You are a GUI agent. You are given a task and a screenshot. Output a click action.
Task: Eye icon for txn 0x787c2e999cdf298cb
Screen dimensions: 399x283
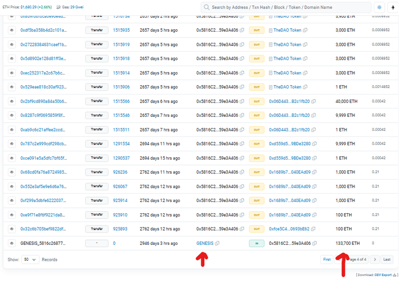click(12, 144)
